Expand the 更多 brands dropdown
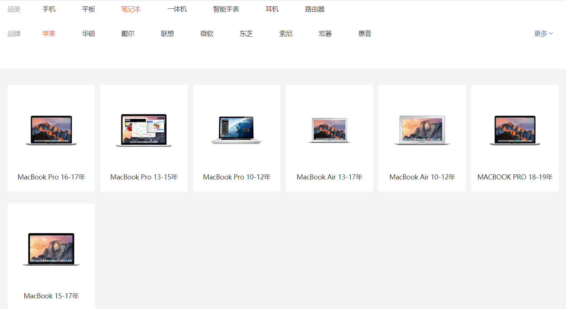 click(x=543, y=34)
